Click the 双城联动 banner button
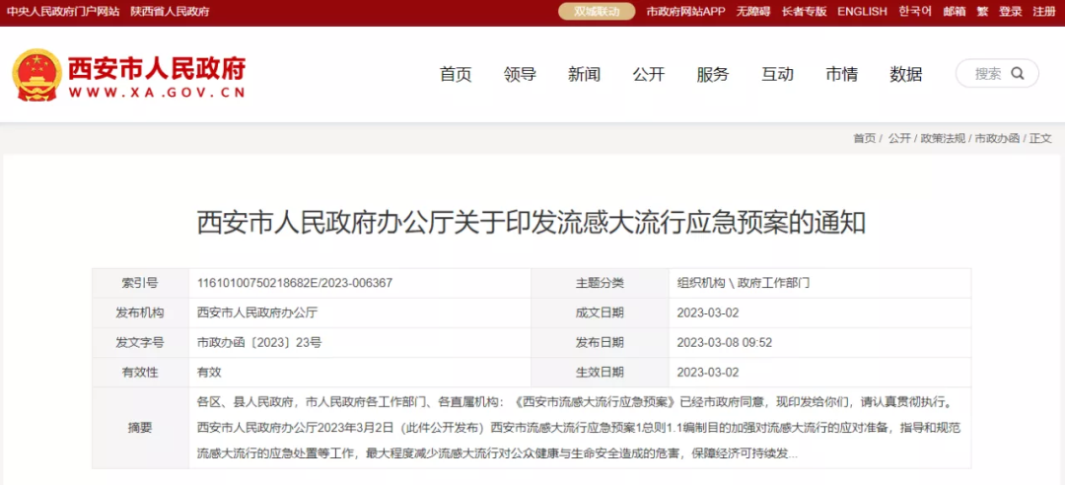This screenshot has height=485, width=1065. 597,12
